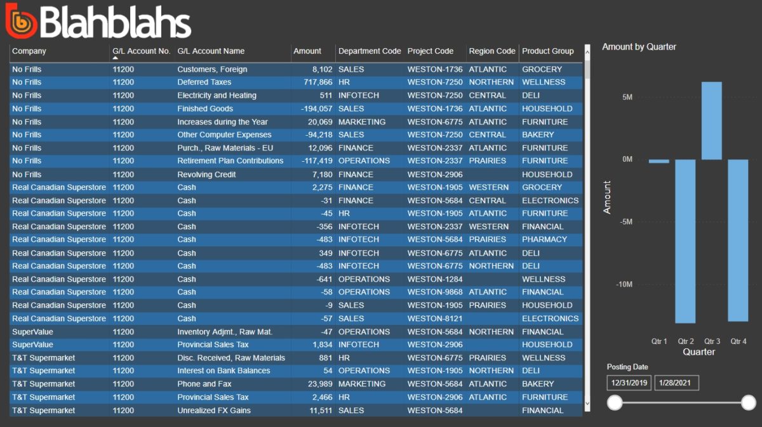This screenshot has height=427, width=762.
Task: Click the Posting Date start field 12/31/2019
Action: click(x=629, y=383)
